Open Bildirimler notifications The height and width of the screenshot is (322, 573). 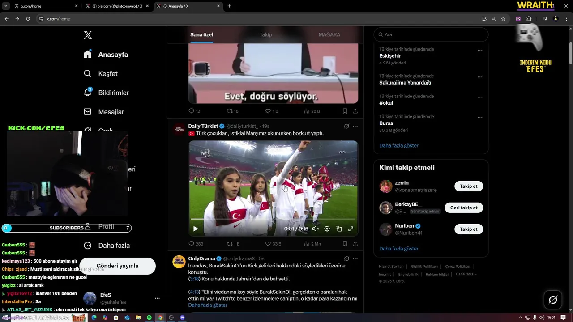click(106, 93)
